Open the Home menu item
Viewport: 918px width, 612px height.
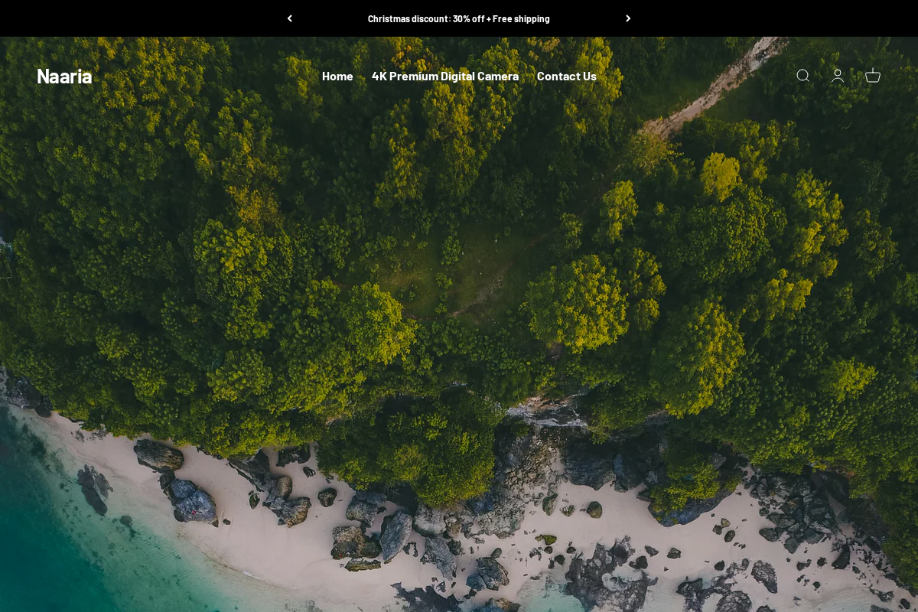coord(337,76)
